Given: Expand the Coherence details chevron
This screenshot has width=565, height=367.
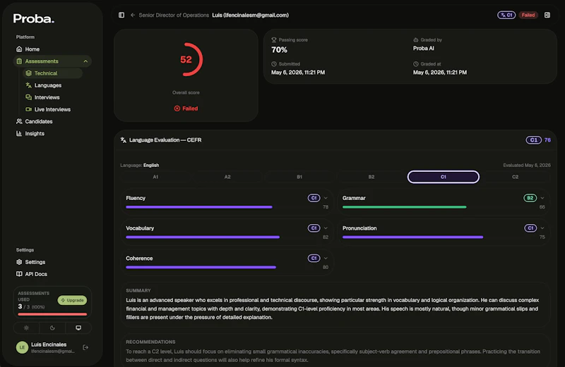Looking at the screenshot, I should tap(326, 258).
